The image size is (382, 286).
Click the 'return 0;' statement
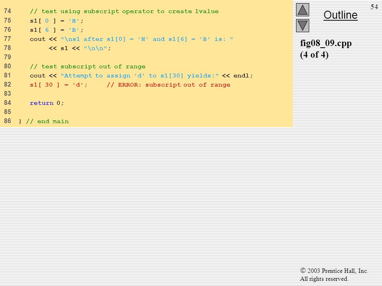47,103
